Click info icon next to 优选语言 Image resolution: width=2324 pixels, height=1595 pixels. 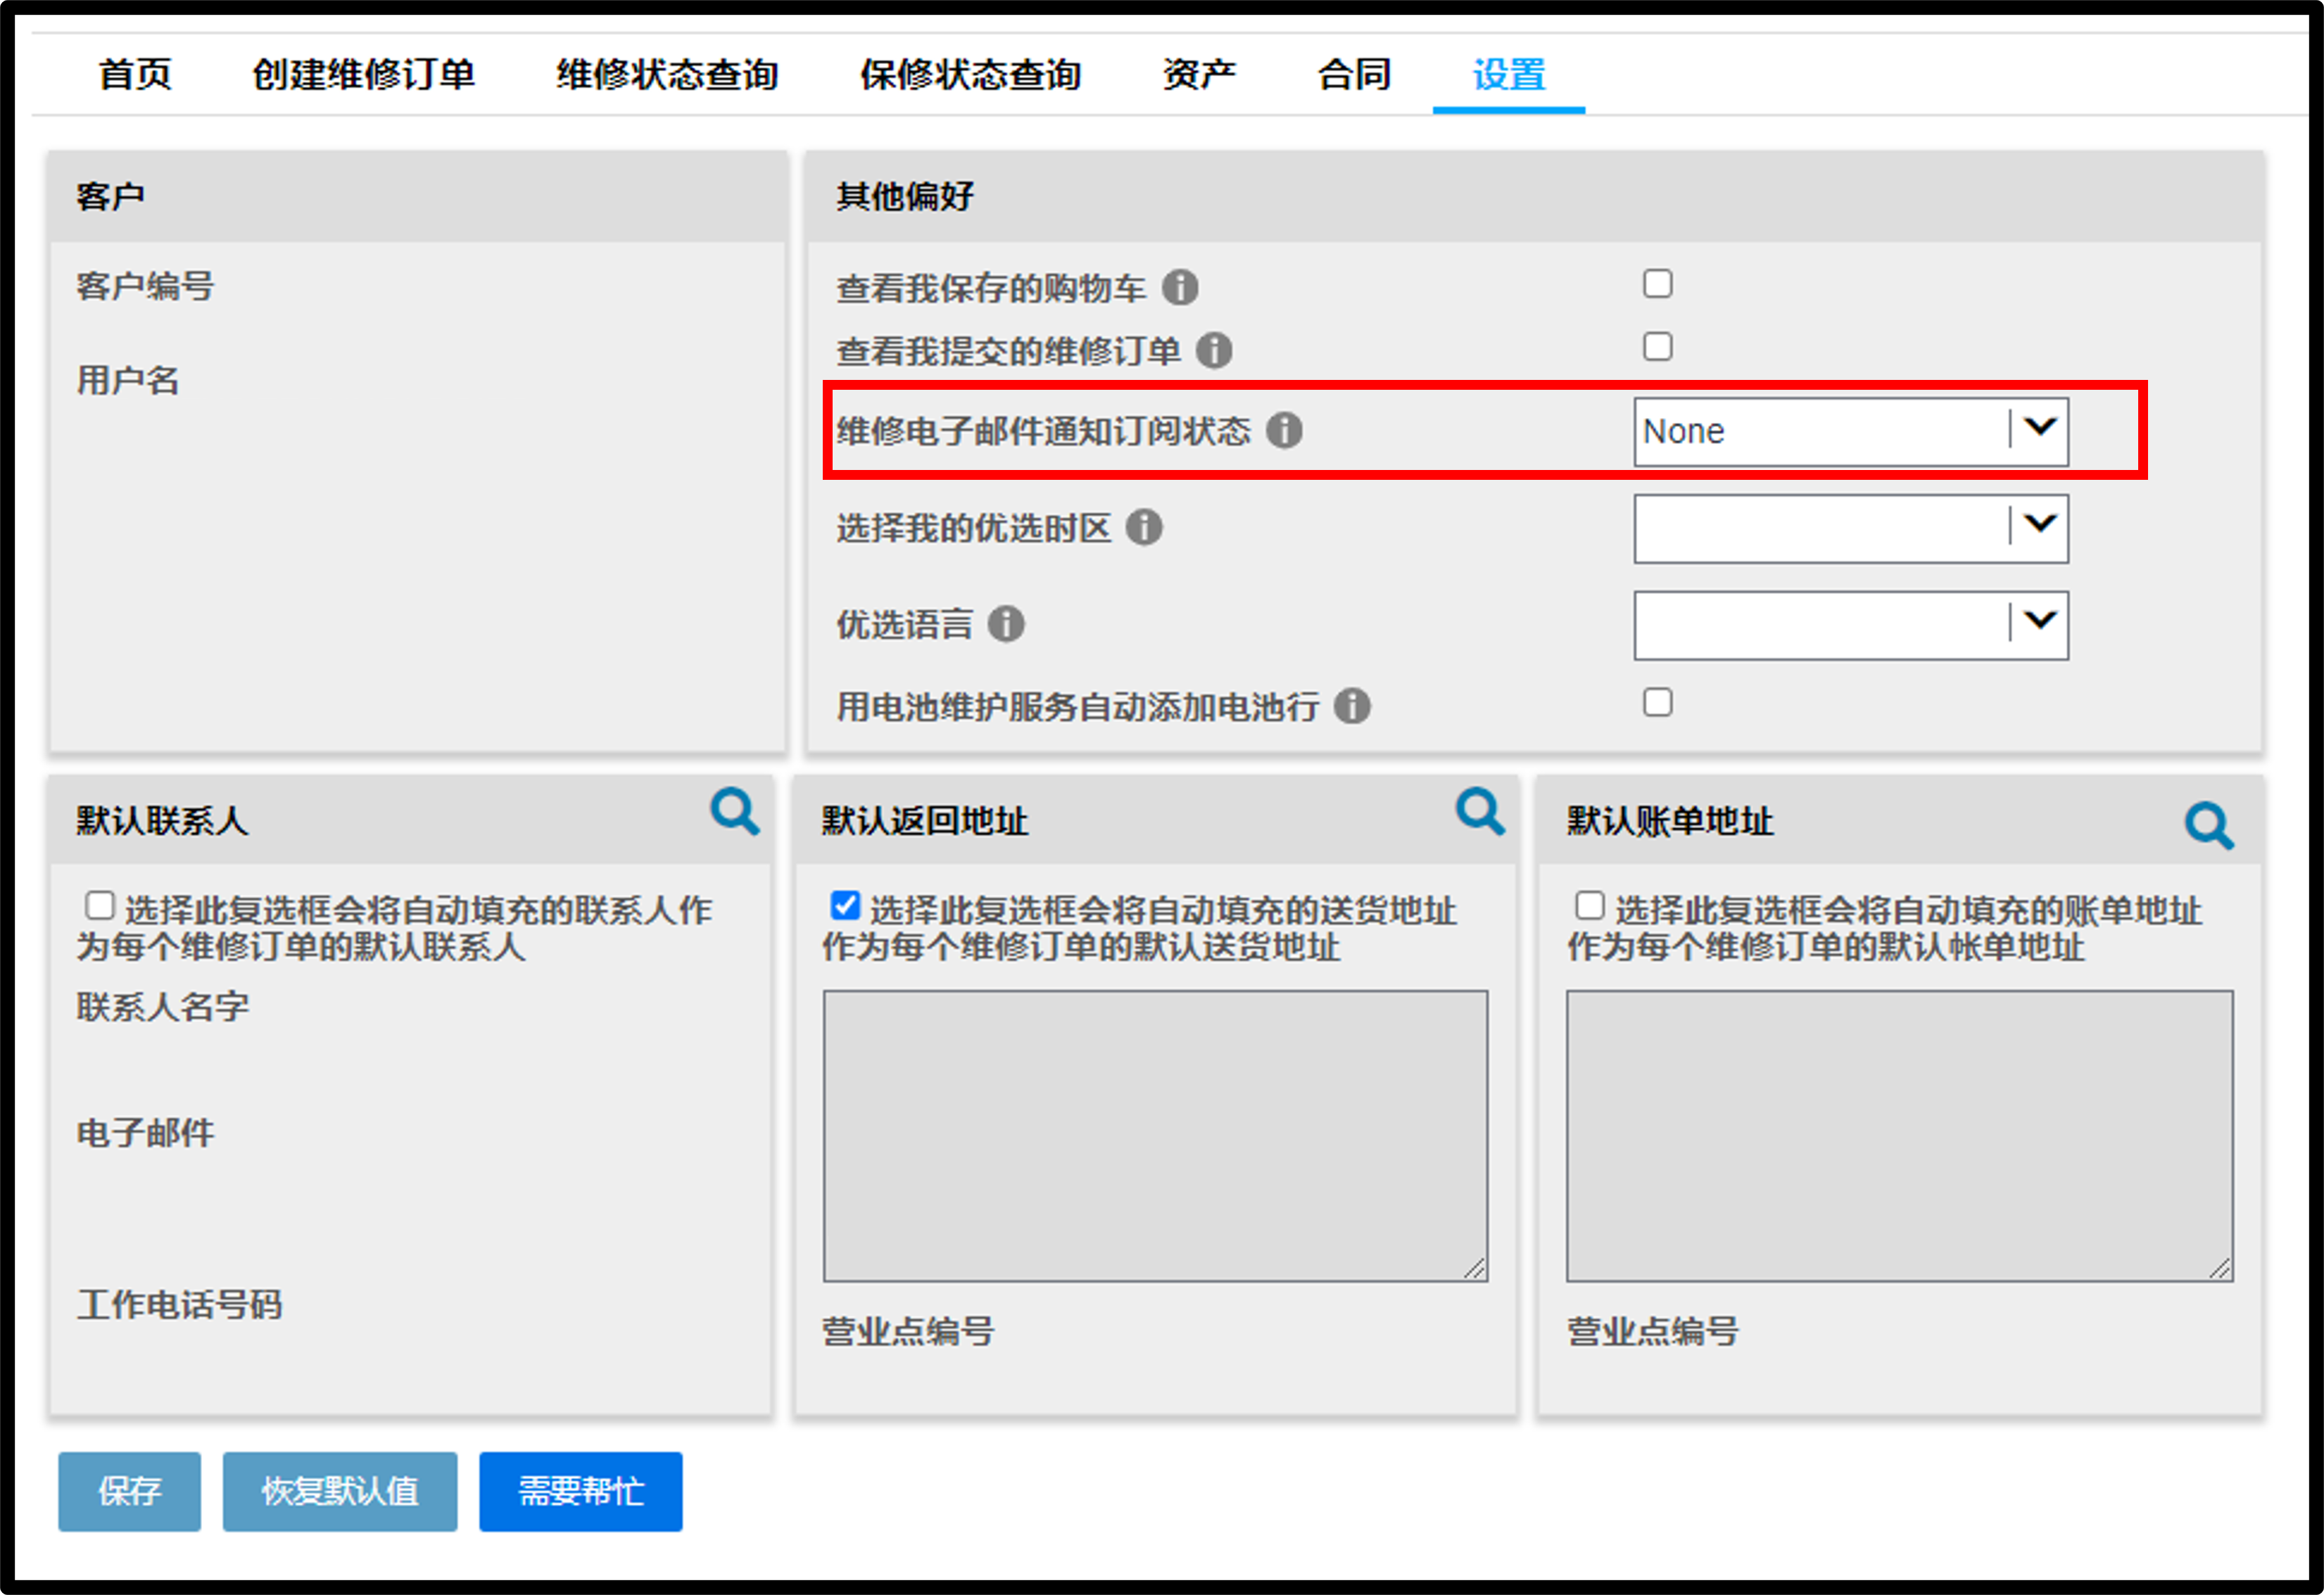(1006, 625)
